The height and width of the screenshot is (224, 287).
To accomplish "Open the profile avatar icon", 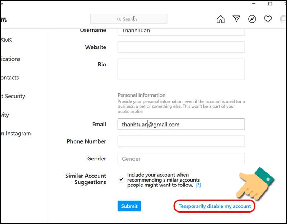I will pos(283,19).
